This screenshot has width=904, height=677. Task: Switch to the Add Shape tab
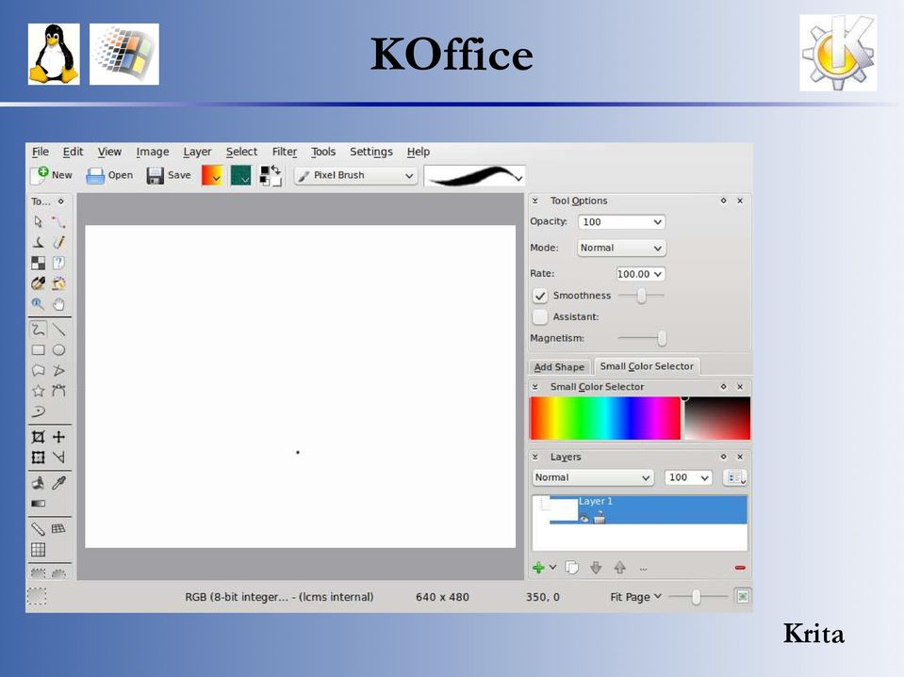click(x=559, y=366)
